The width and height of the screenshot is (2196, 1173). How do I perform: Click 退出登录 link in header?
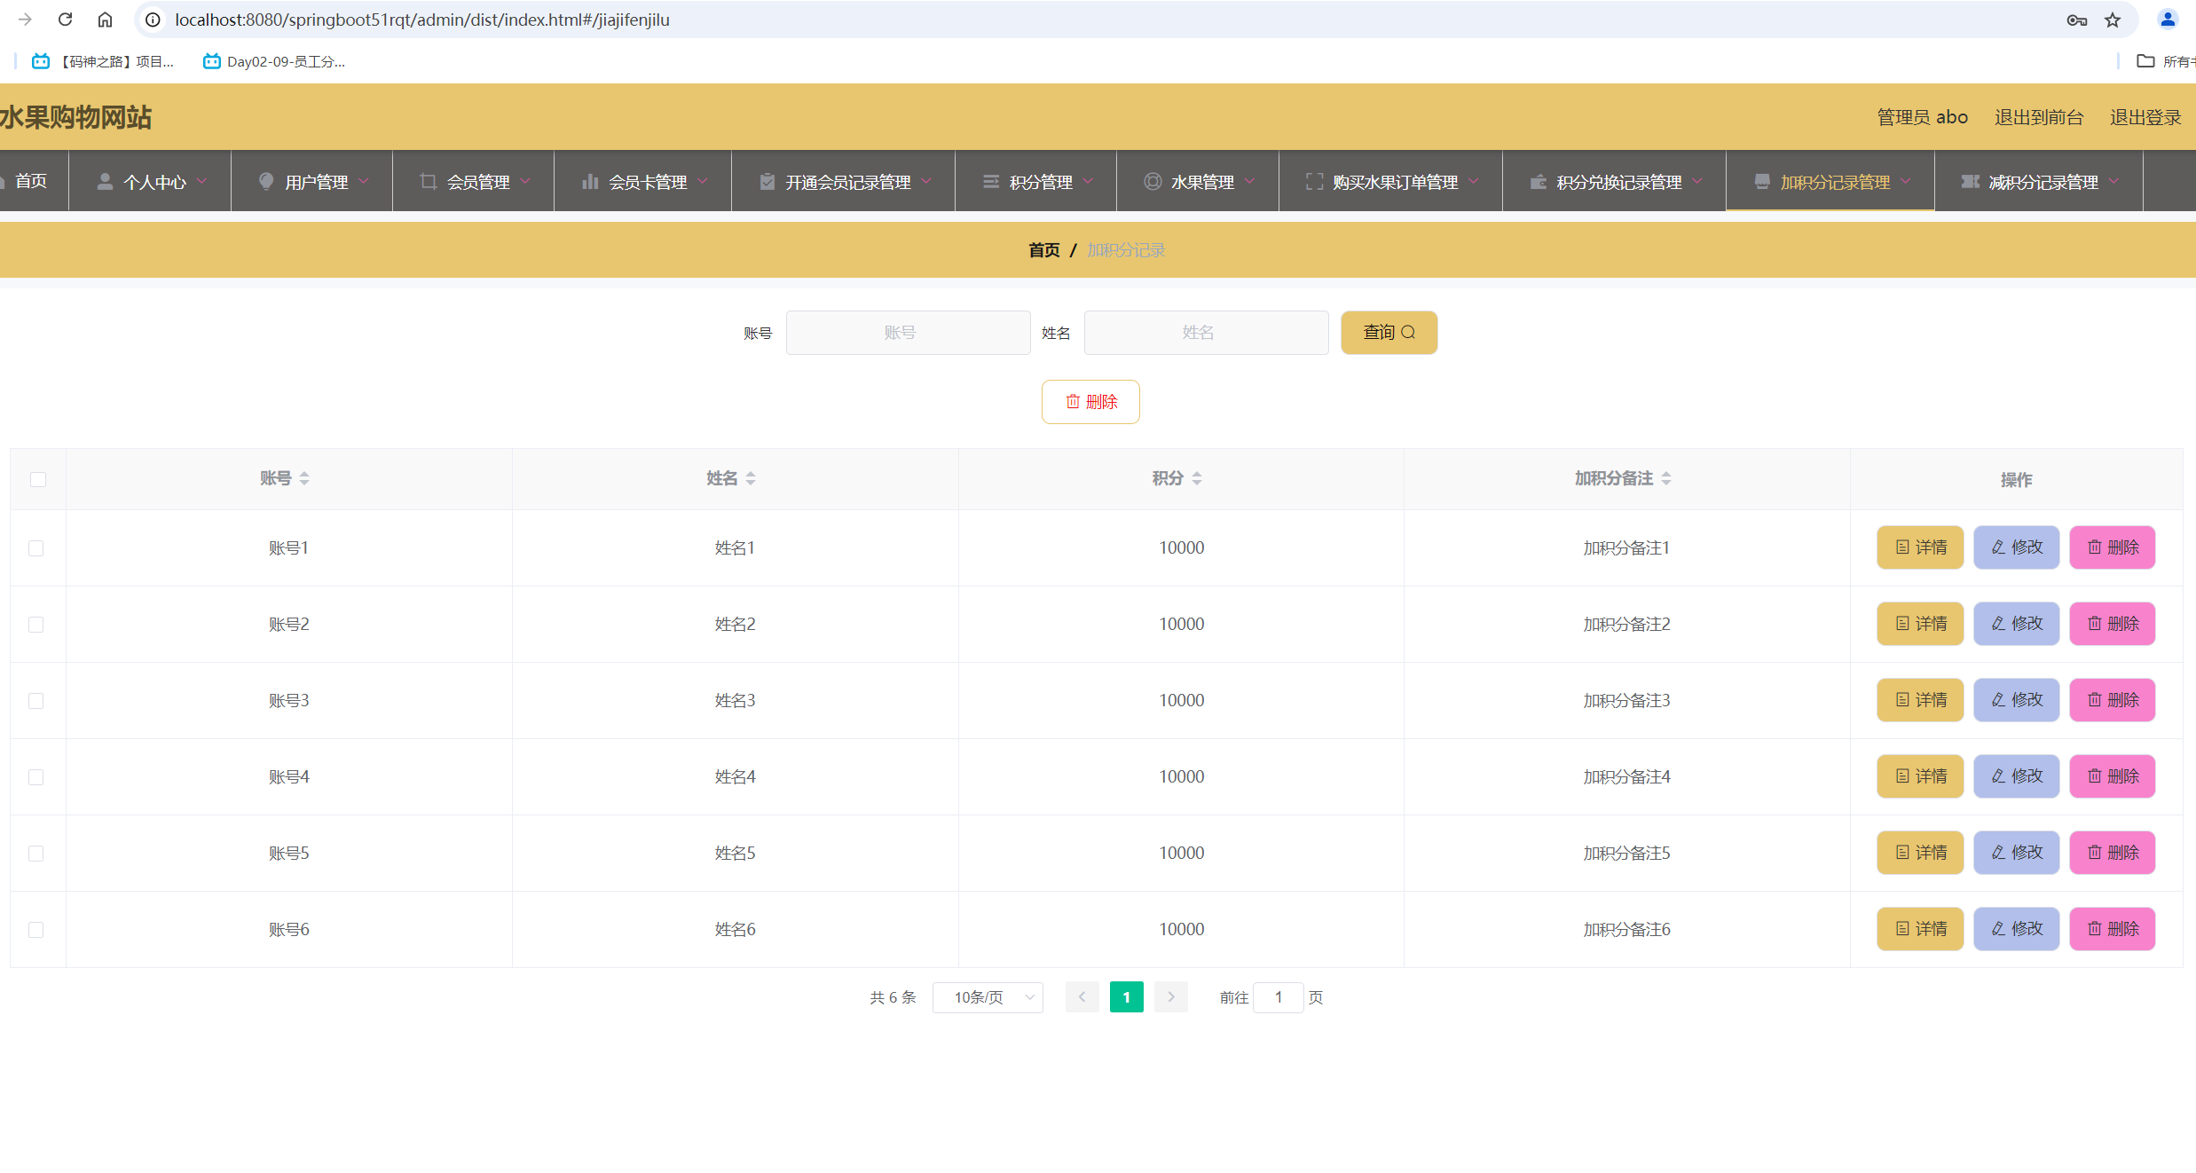2145,117
